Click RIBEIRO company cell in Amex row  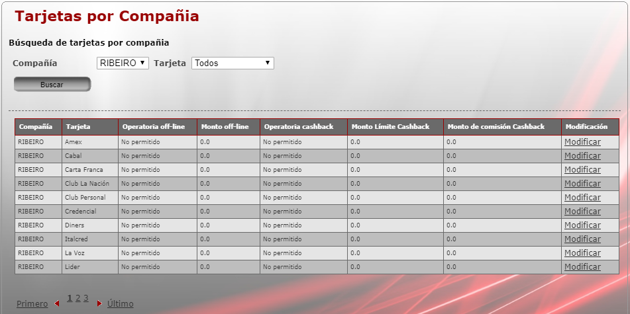click(38, 142)
